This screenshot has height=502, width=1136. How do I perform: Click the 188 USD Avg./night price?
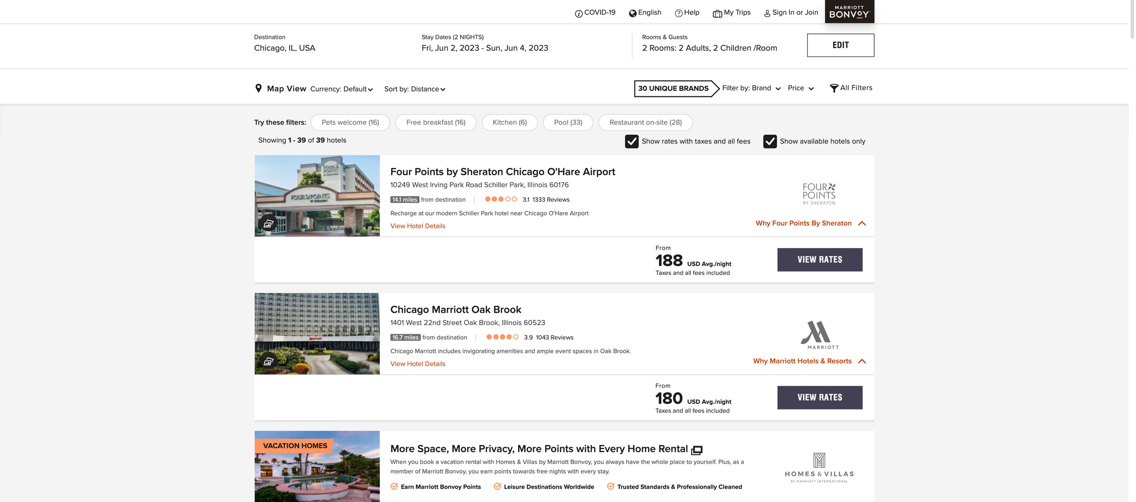tap(693, 261)
